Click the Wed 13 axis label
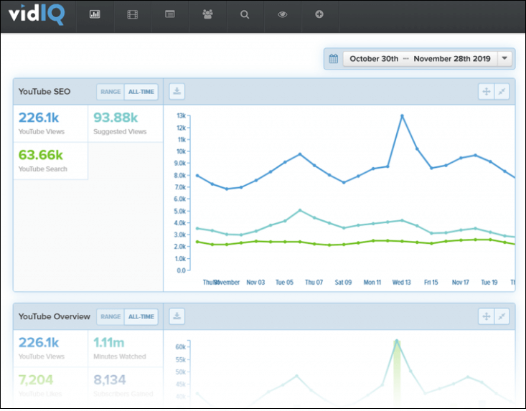The image size is (526, 411). (402, 283)
